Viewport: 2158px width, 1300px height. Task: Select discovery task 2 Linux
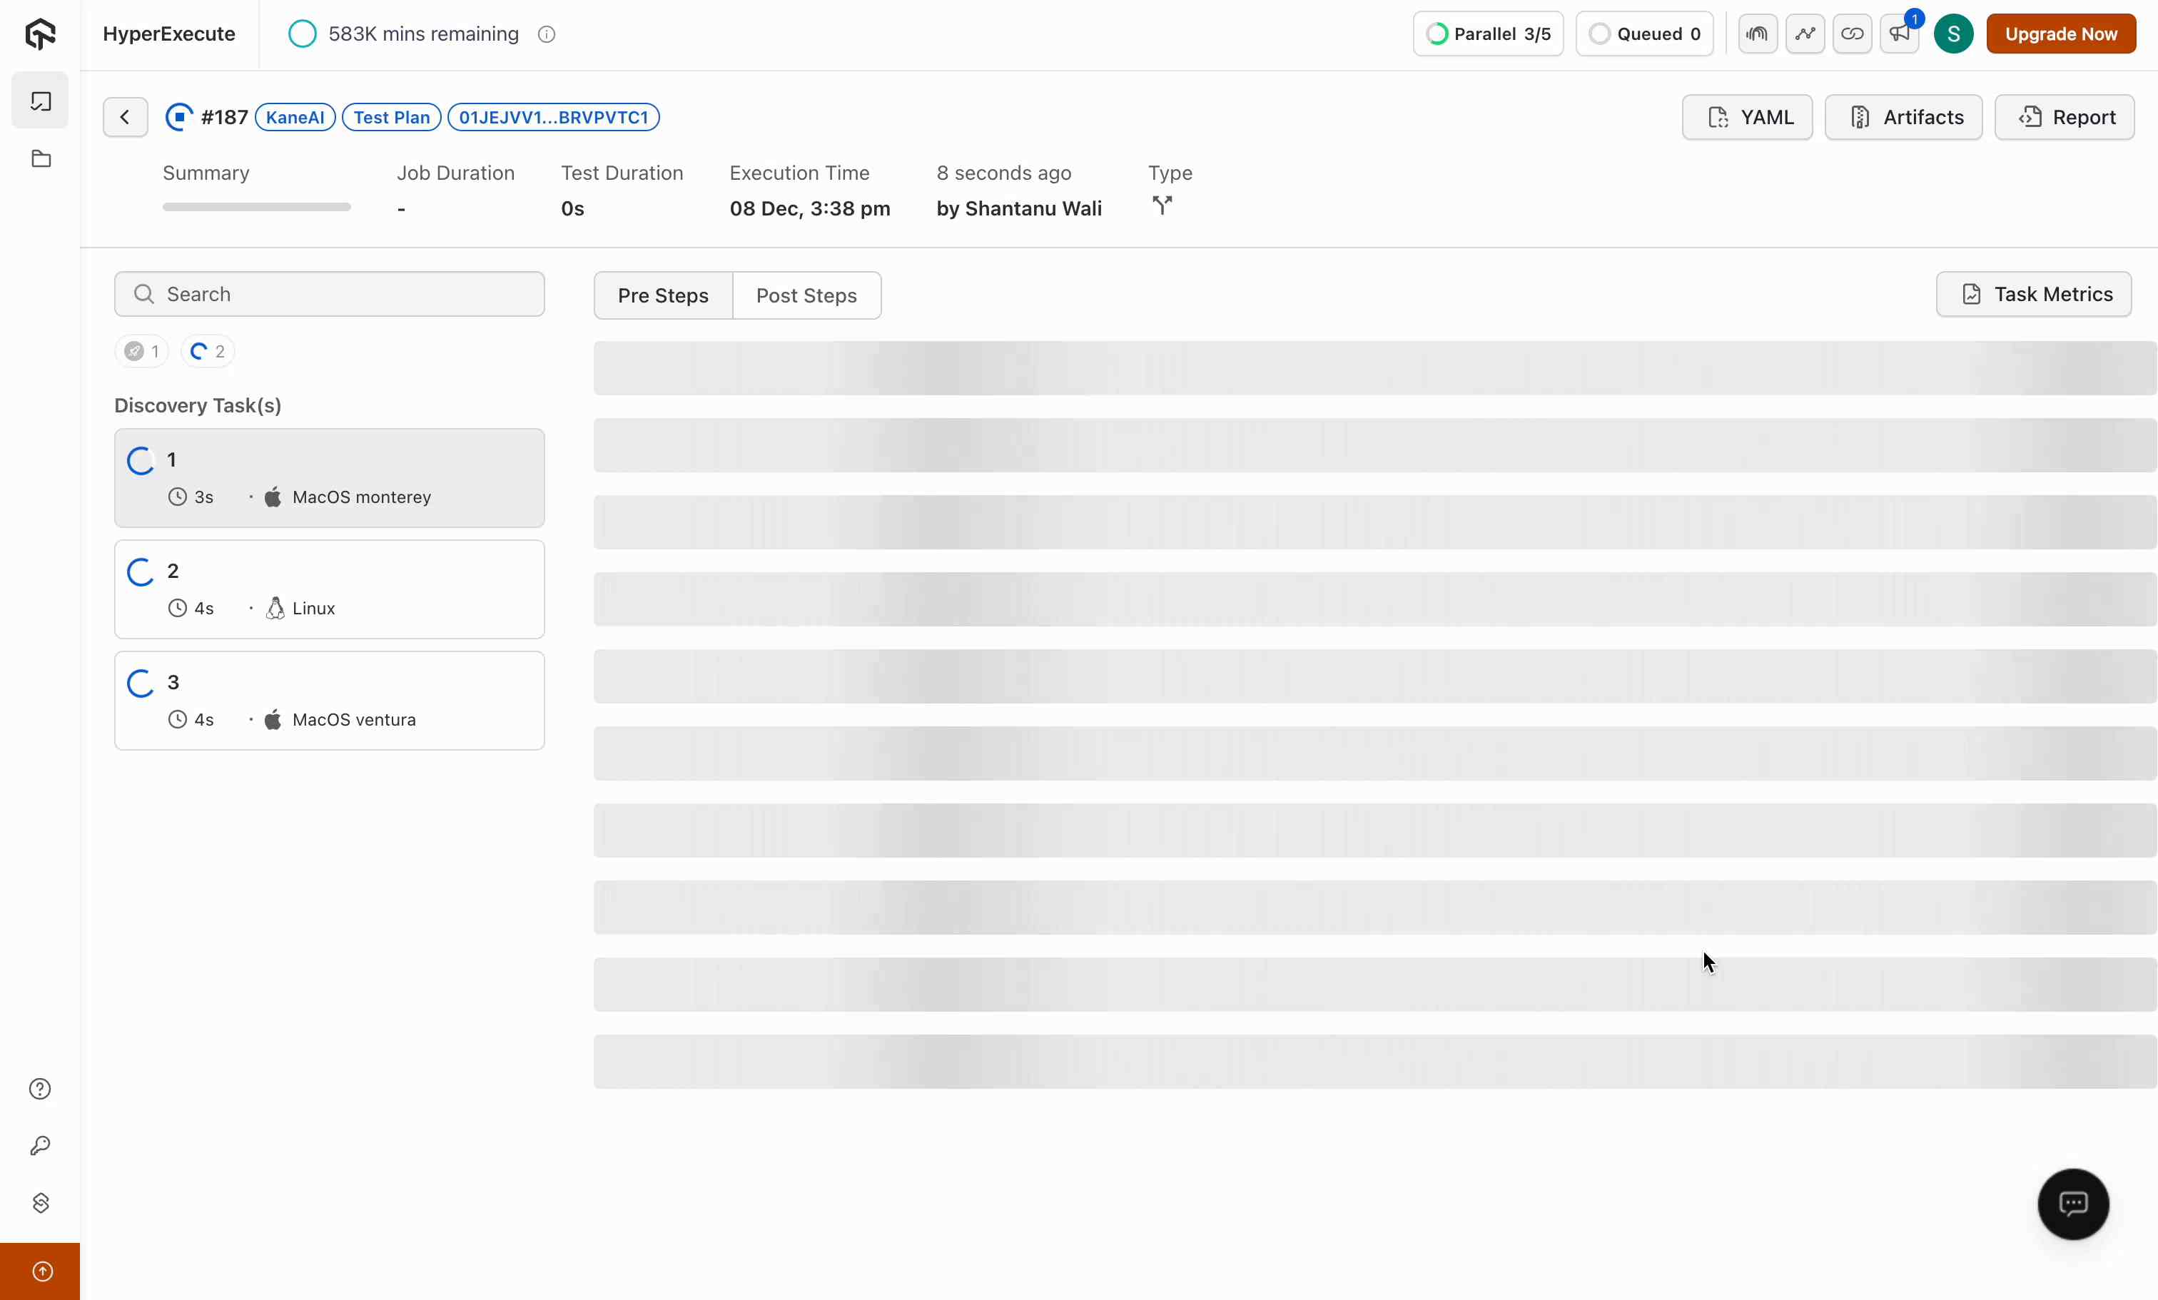pyautogui.click(x=329, y=589)
